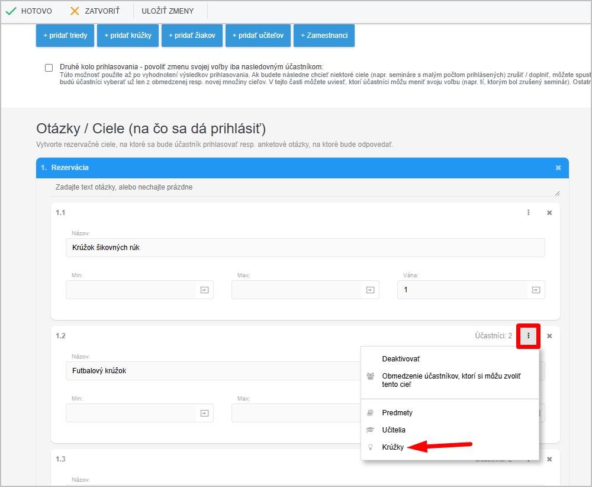Close the Rezervácia question header
This screenshot has width=592, height=487.
(558, 168)
